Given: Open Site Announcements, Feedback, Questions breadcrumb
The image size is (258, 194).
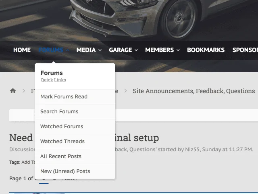Looking at the screenshot, I should (193, 91).
